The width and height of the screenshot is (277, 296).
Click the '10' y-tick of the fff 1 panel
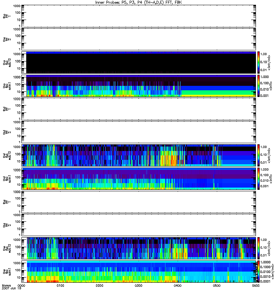(x=19, y=206)
